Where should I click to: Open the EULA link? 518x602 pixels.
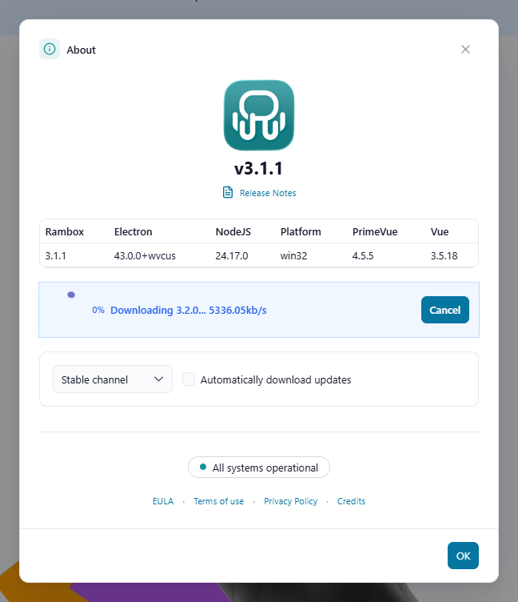pos(163,501)
